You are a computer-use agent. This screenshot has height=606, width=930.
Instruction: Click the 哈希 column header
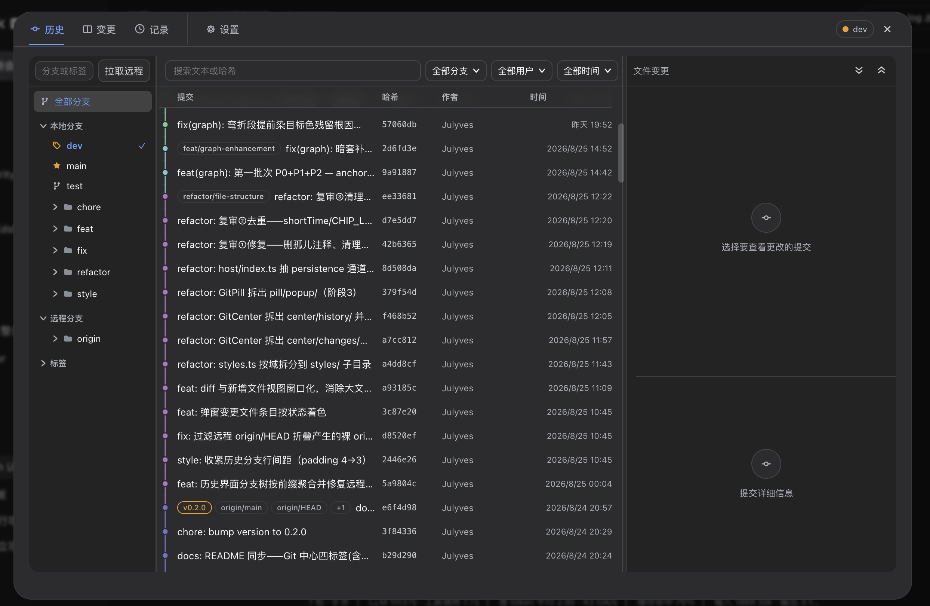pos(390,97)
